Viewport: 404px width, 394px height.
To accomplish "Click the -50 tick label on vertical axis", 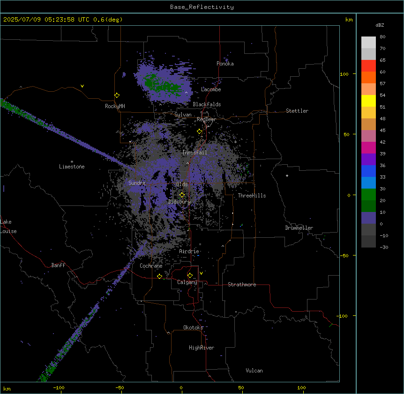I will coord(344,255).
